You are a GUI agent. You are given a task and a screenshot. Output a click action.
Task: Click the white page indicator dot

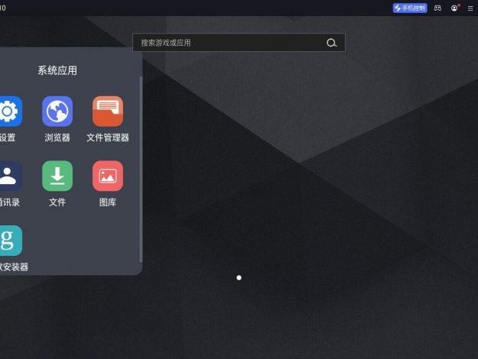point(239,277)
